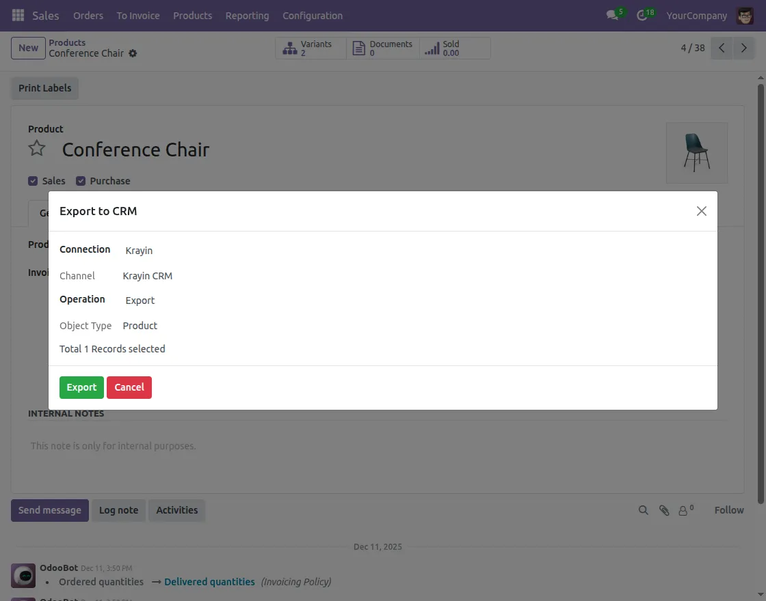Screen dimensions: 766x601
Task: Open the Orders menu
Action: 88,16
